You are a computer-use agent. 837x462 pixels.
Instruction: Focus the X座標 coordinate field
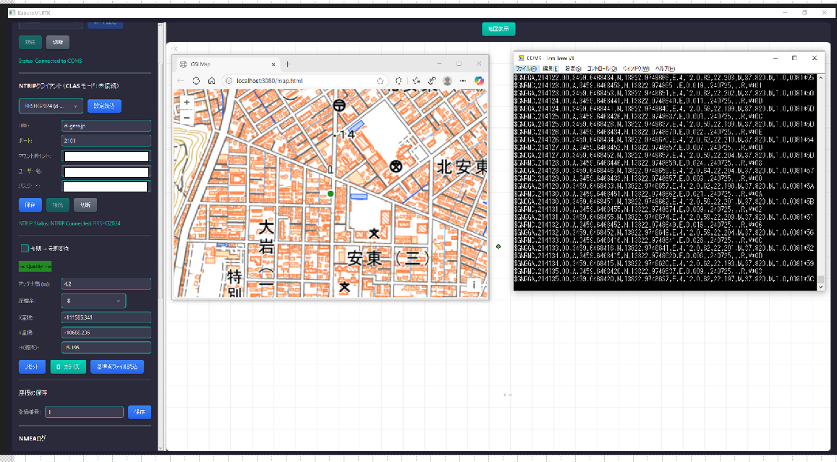[x=106, y=317]
